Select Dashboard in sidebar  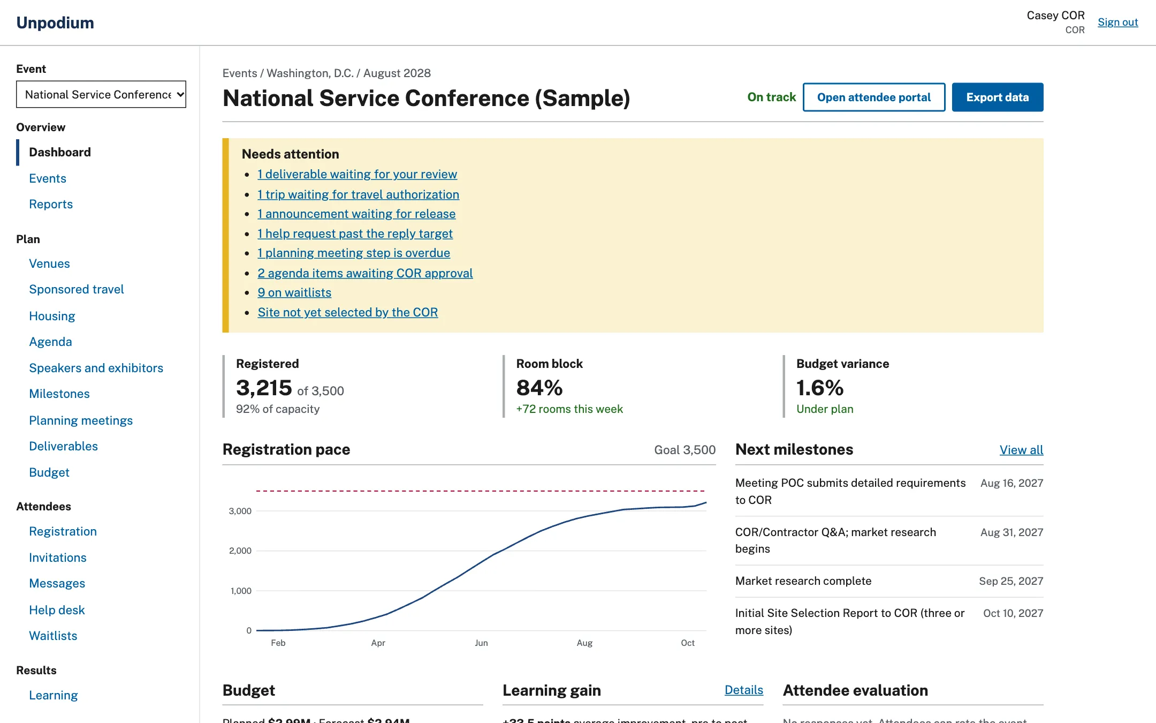click(60, 152)
